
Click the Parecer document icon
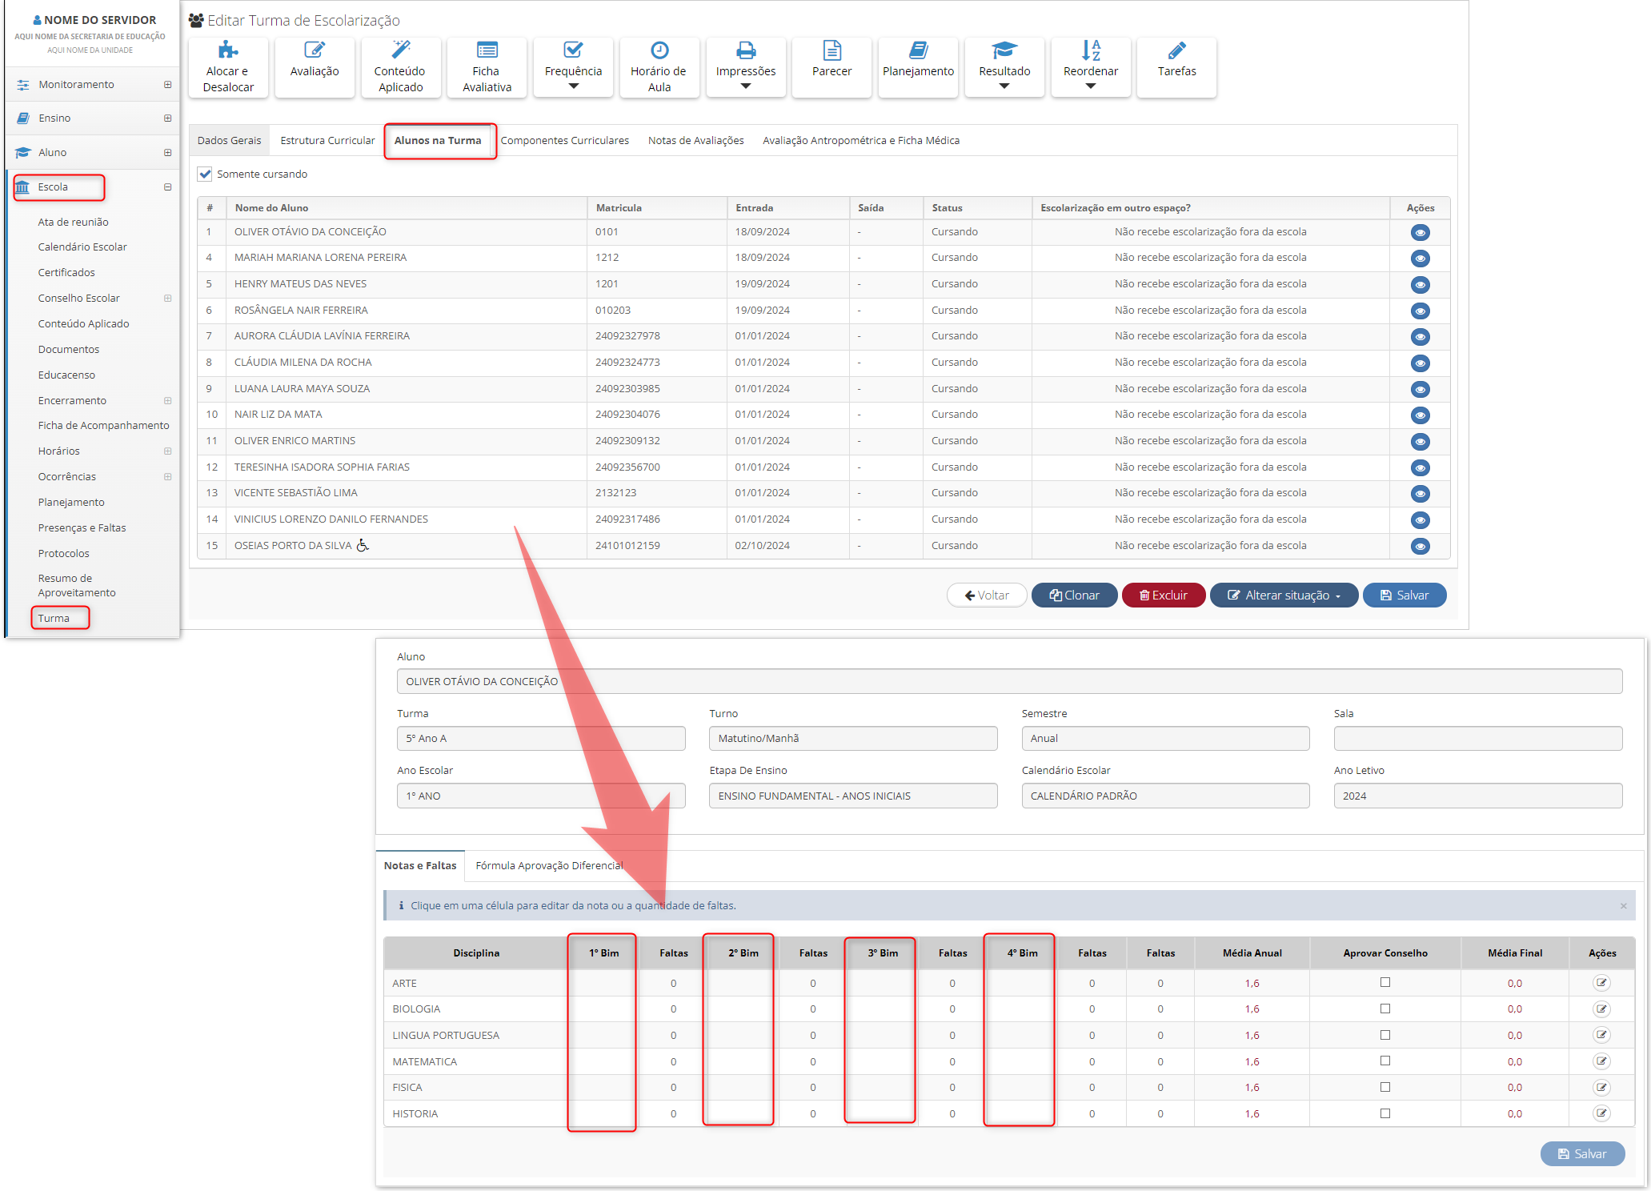point(832,51)
